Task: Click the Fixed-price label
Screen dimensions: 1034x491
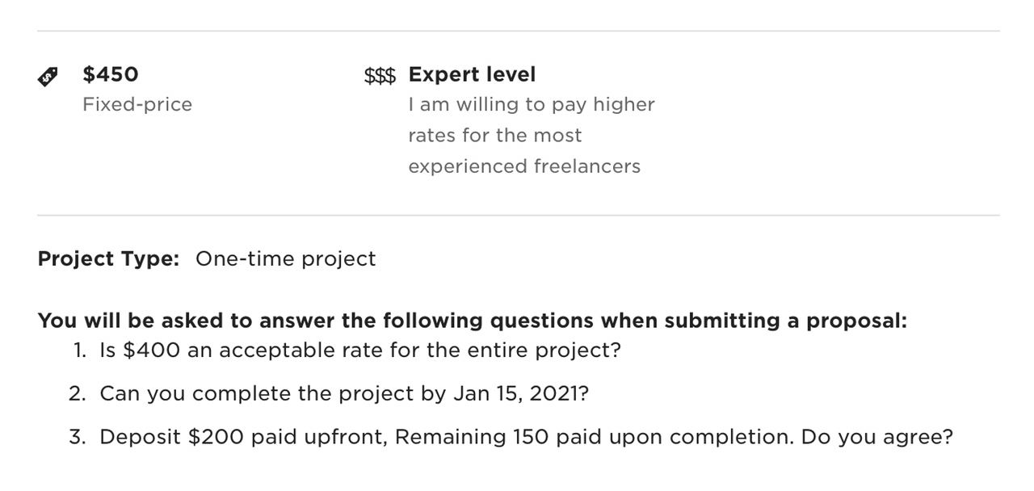Action: (137, 105)
